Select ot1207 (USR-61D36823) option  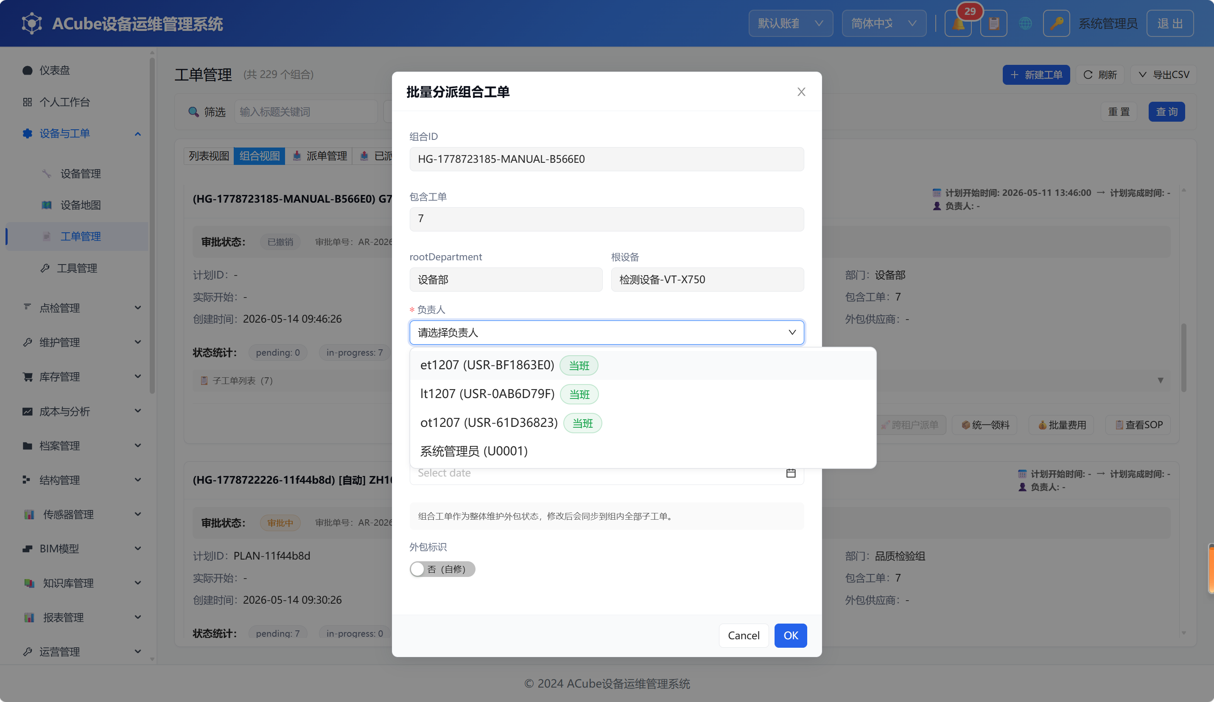pyautogui.click(x=643, y=423)
